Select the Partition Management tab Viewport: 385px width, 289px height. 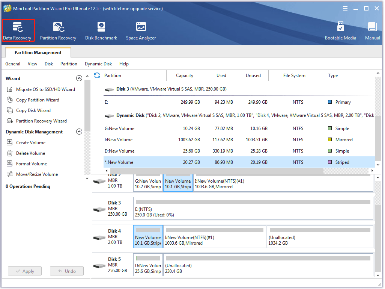pyautogui.click(x=38, y=53)
